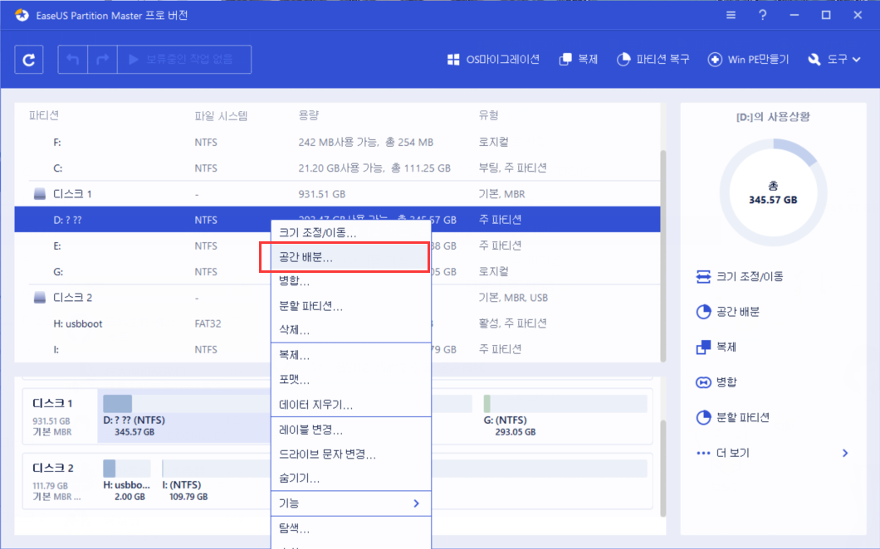Click the 파일 시스템 column header
Viewport: 880px width, 549px height.
pyautogui.click(x=221, y=115)
